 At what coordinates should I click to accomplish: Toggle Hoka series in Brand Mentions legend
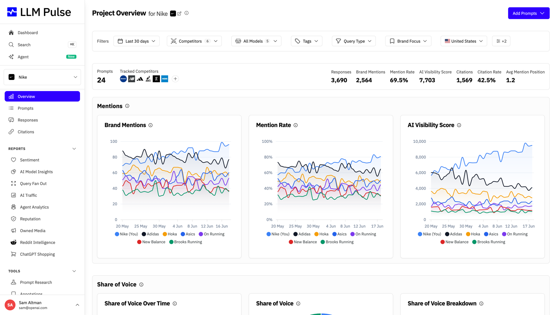pos(170,234)
